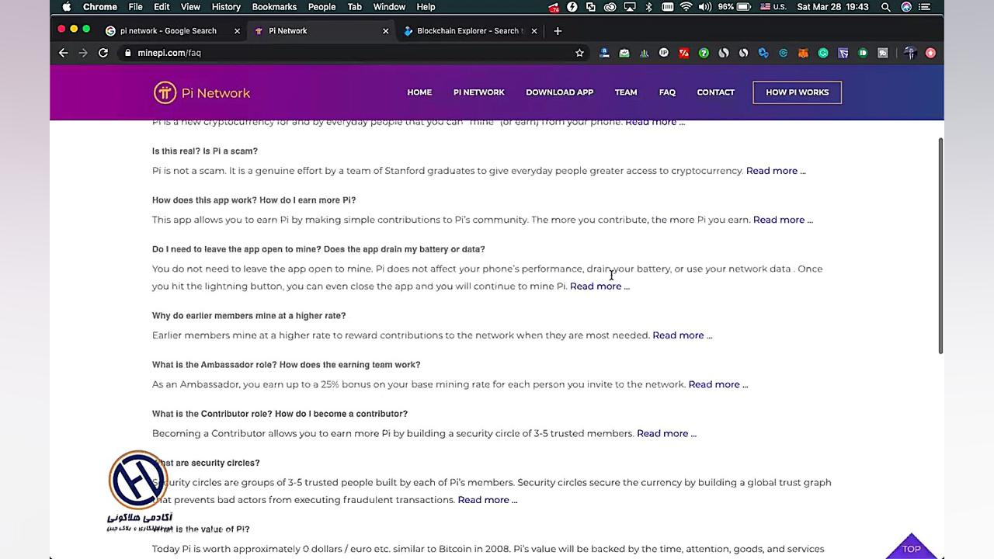Expand Read more about battery drain answer
The width and height of the screenshot is (994, 559).
[x=600, y=286]
